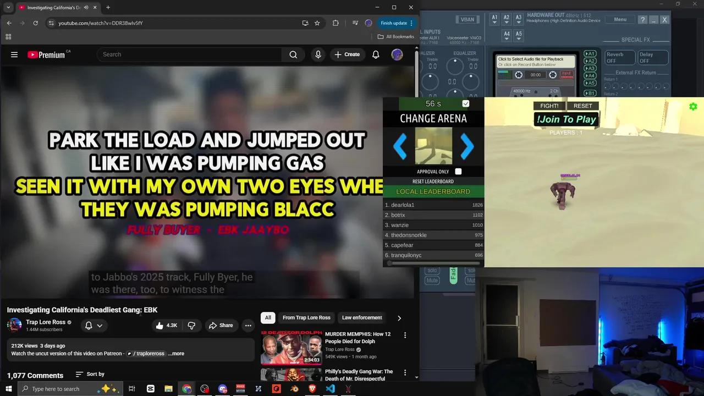The image size is (704, 396).
Task: Open YouTube notifications bell in header
Action: coord(376,54)
